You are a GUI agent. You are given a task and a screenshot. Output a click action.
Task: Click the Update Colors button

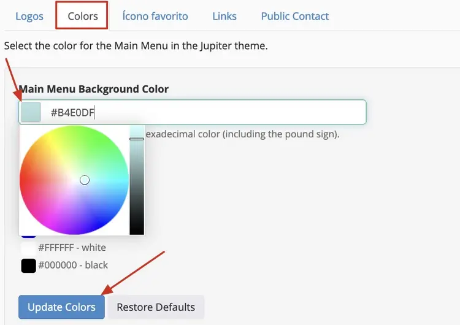(61, 307)
